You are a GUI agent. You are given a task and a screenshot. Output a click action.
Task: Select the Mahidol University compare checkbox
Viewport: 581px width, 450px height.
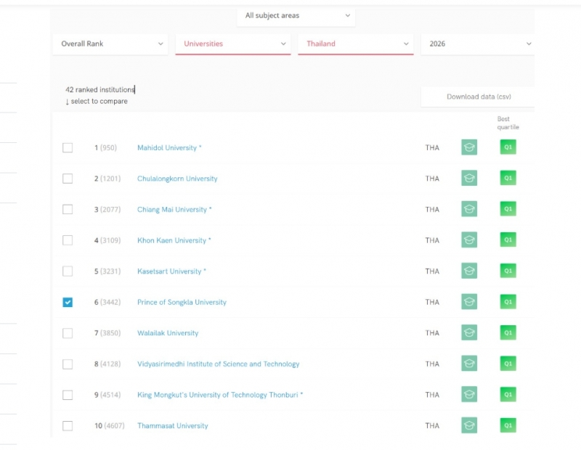68,147
